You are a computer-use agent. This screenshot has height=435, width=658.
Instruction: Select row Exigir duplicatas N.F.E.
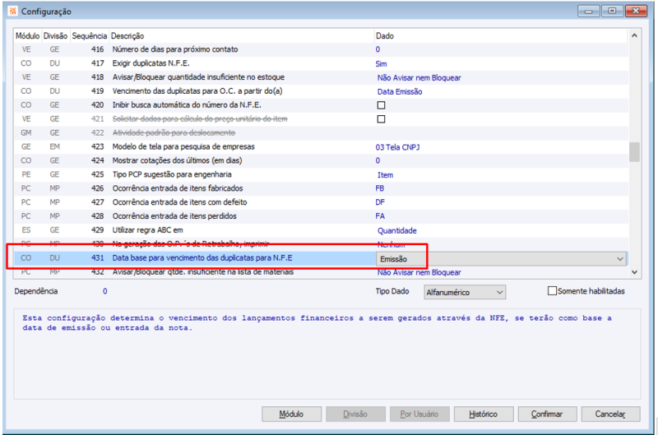click(x=321, y=63)
